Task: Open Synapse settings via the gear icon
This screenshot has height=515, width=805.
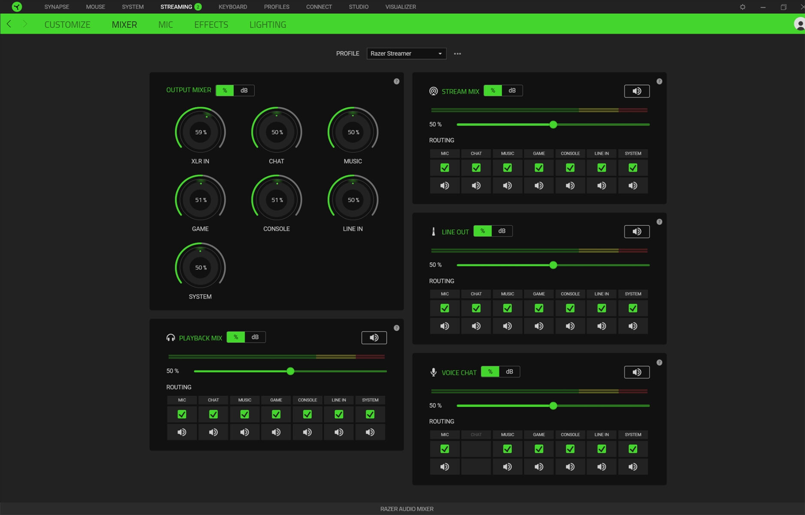Action: click(742, 6)
